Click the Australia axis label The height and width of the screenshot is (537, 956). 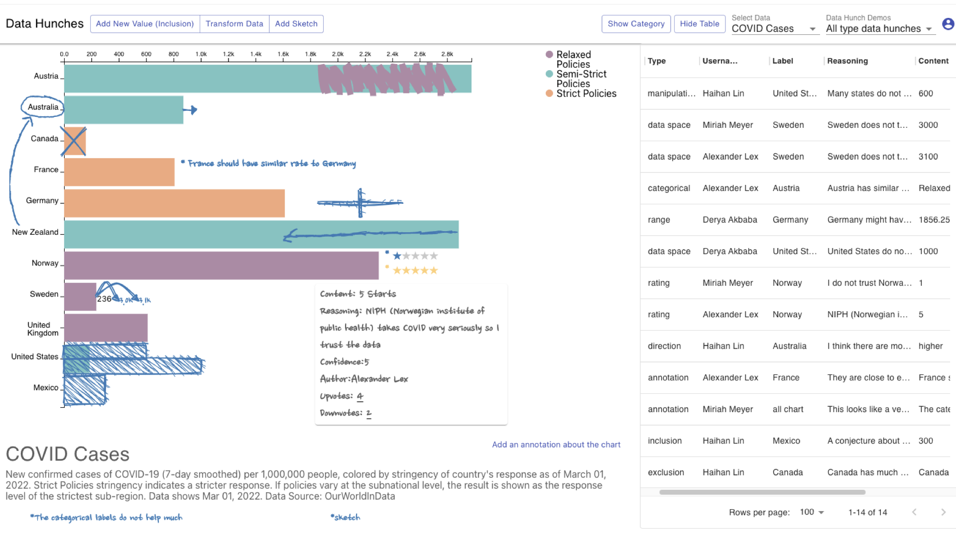click(43, 107)
